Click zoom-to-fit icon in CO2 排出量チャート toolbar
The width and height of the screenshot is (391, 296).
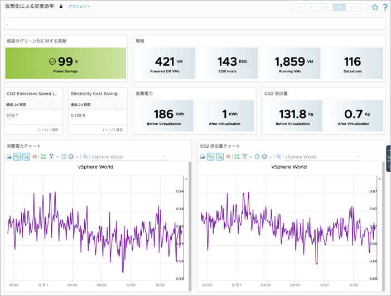point(236,157)
